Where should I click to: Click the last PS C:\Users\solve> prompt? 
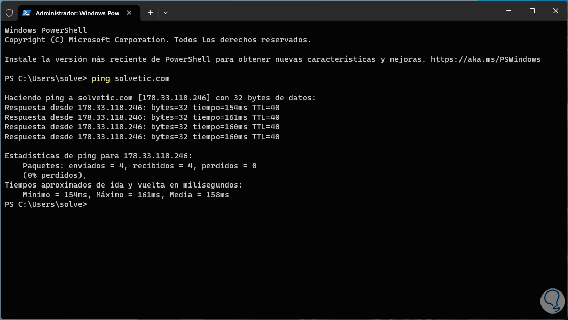[46, 204]
